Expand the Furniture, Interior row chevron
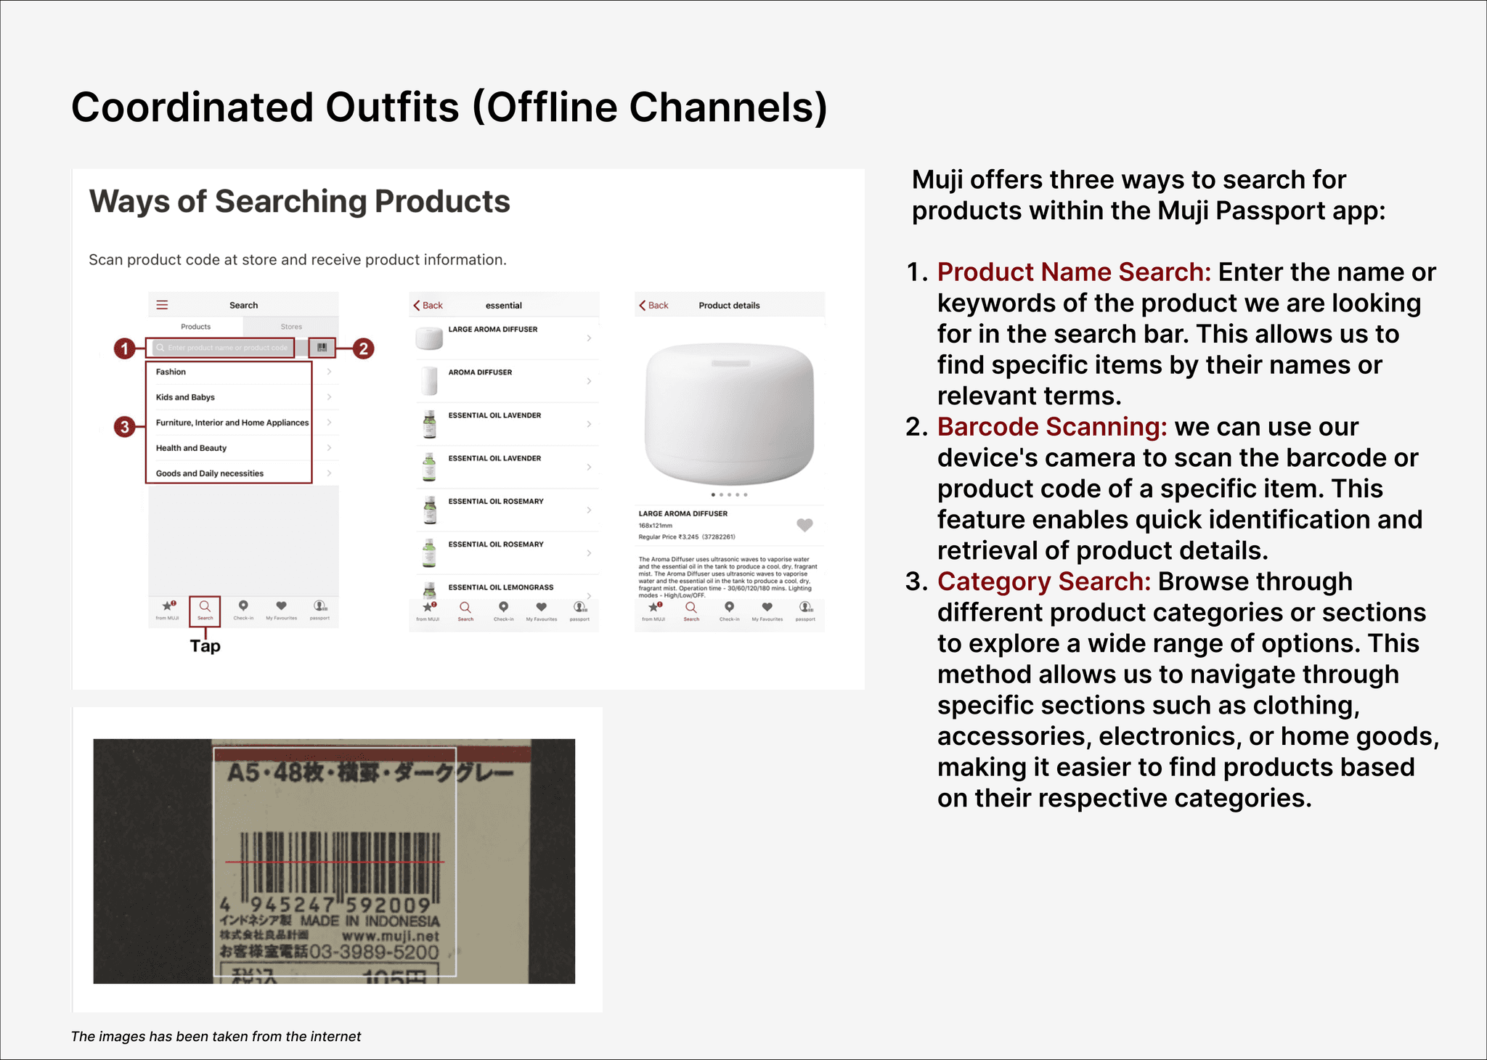Viewport: 1487px width, 1060px height. coord(329,423)
